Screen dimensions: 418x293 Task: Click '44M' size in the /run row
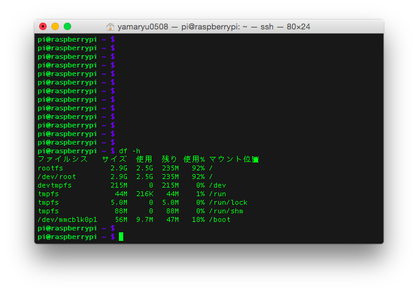tap(121, 194)
